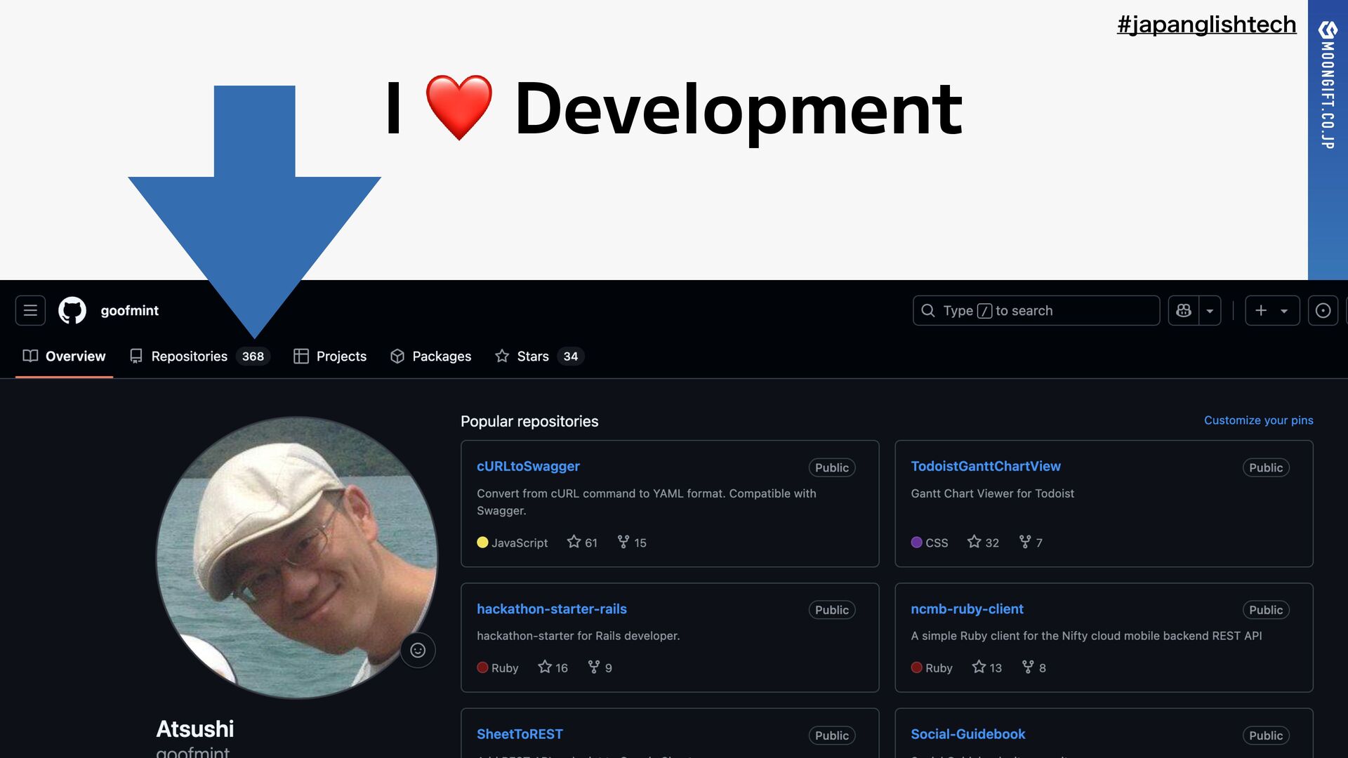Click Customize your pins link
Image resolution: width=1348 pixels, height=758 pixels.
(x=1258, y=420)
